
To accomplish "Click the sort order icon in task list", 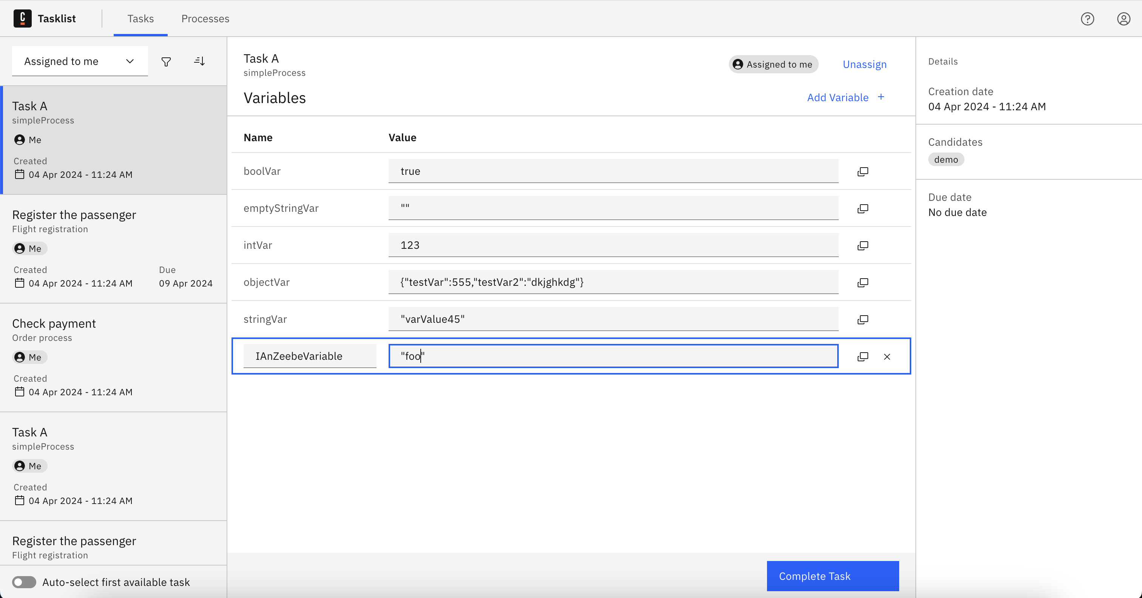I will tap(199, 60).
